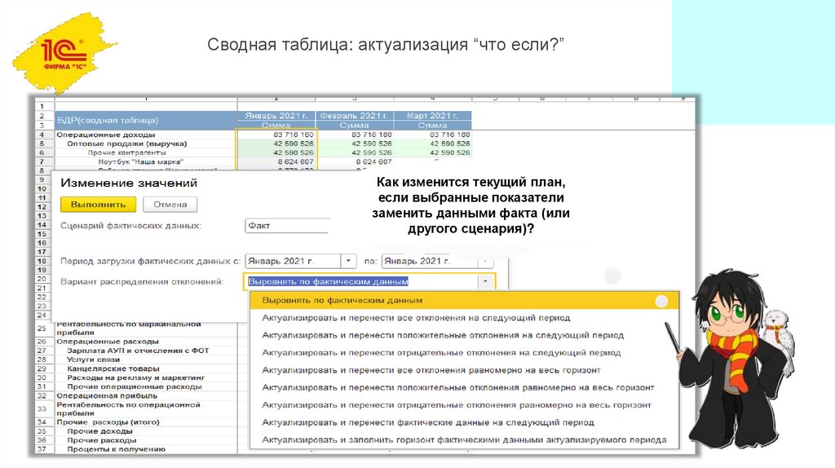Click the Прочие контрагенты row label
Screen dimensions: 835x468
click(x=126, y=152)
